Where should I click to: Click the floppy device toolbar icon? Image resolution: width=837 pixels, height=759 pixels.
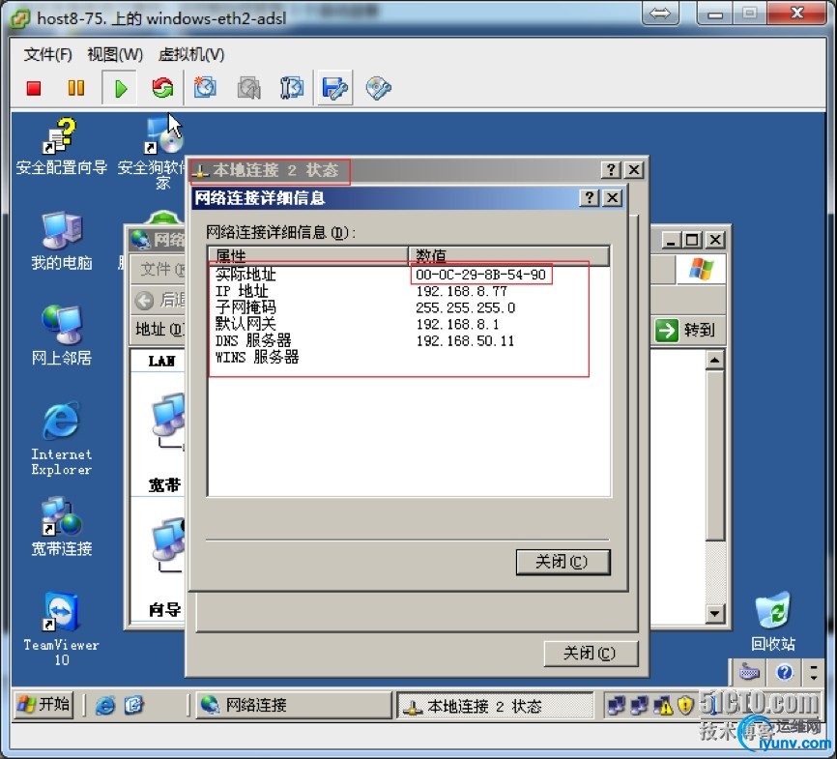click(x=335, y=88)
